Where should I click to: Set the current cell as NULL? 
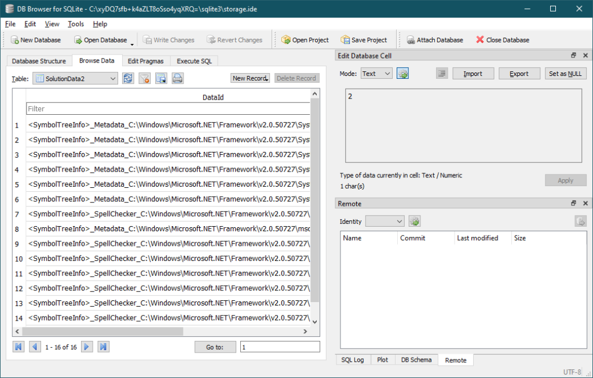[565, 73]
